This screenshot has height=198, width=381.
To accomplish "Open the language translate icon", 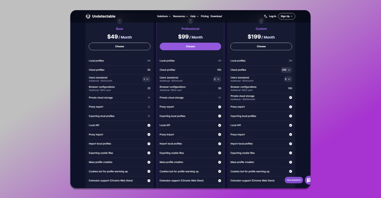I will coord(265,16).
